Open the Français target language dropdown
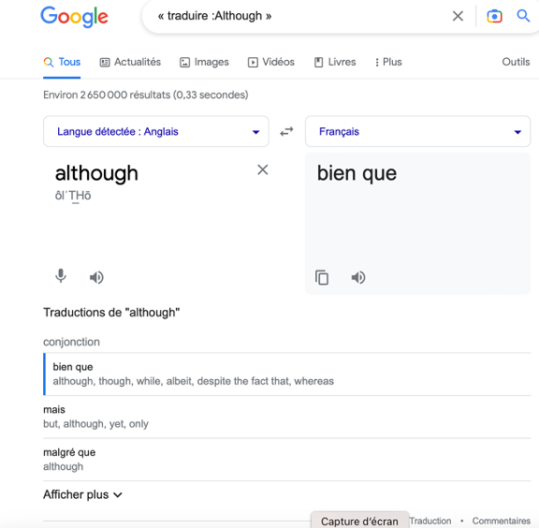This screenshot has height=528, width=539. tap(417, 131)
